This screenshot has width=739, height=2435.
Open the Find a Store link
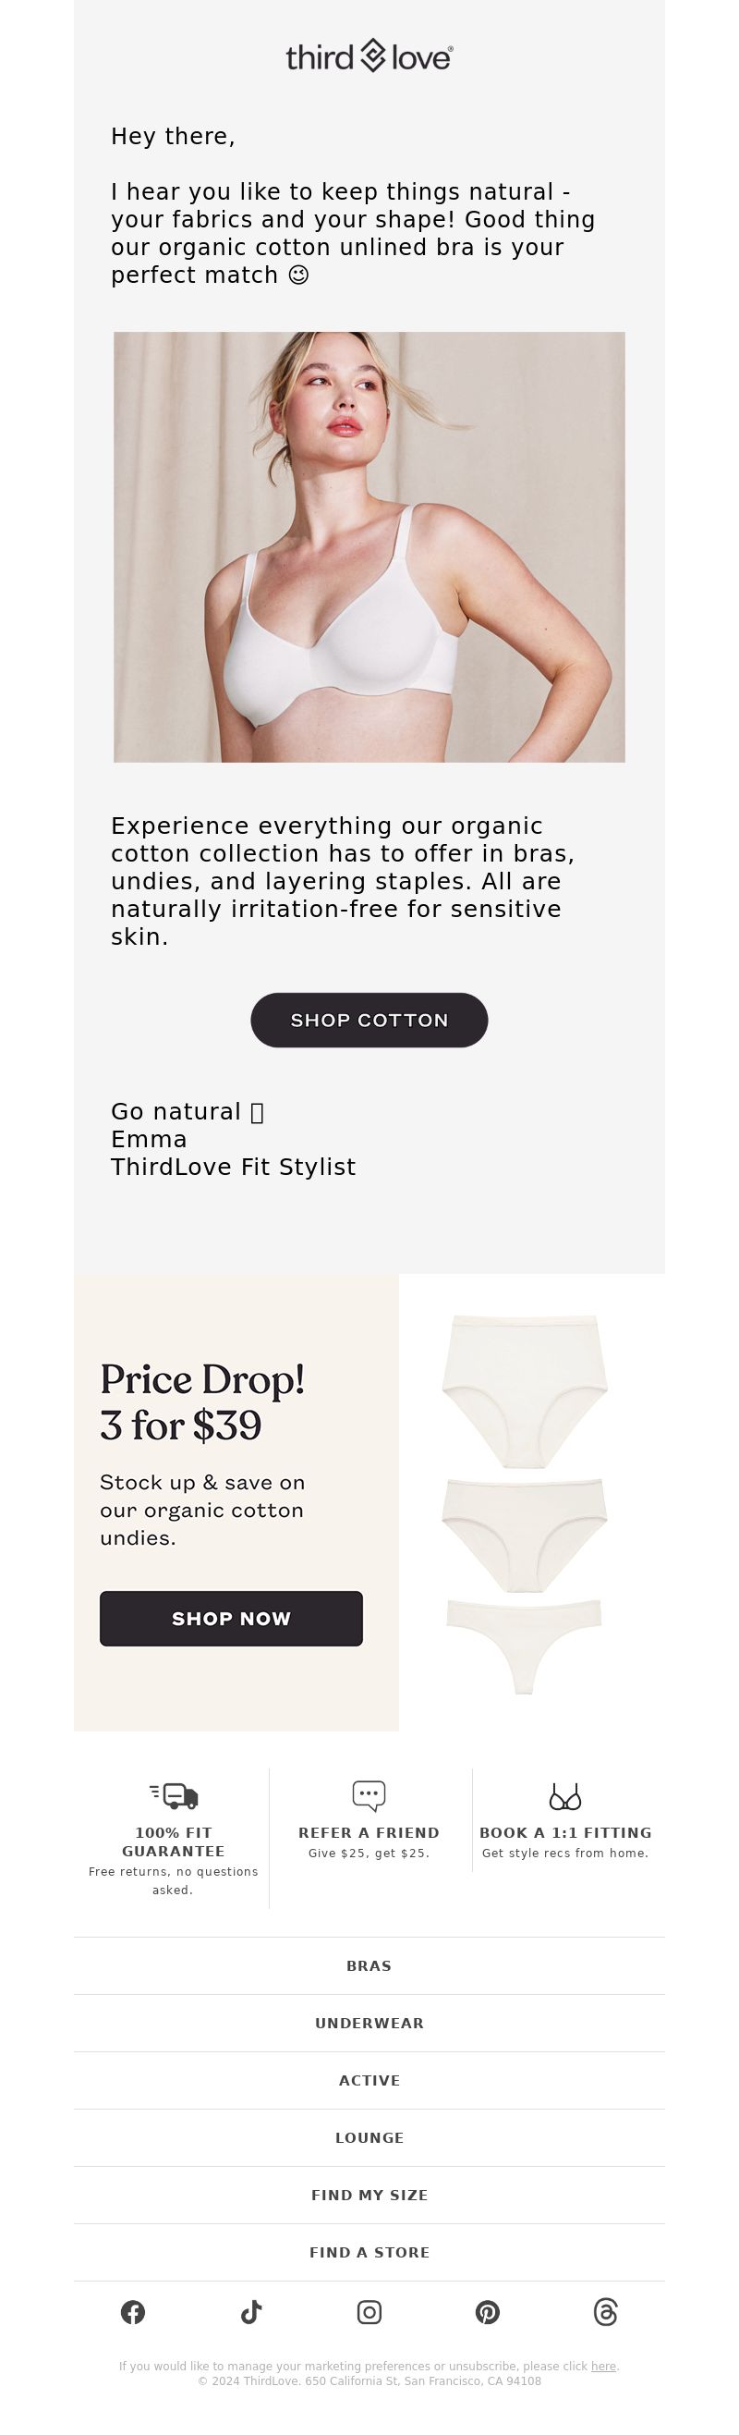coord(369,2252)
